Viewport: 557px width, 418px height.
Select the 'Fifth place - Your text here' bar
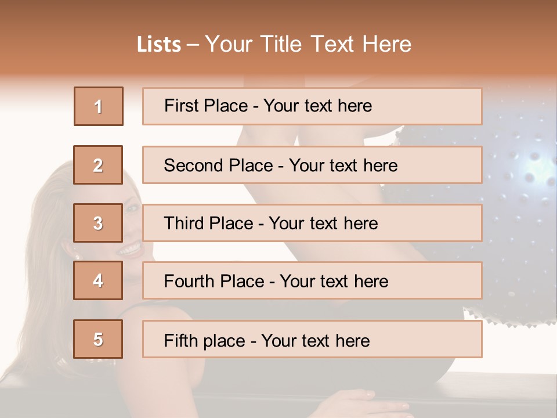pos(312,340)
